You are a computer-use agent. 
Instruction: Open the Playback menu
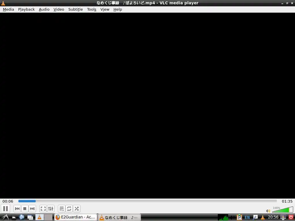pos(27,9)
